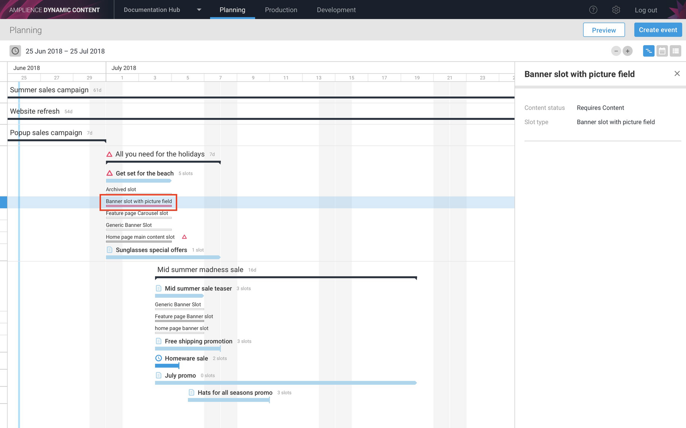This screenshot has height=428, width=686.
Task: Select Feature page Carousel slot
Action: coord(137,213)
